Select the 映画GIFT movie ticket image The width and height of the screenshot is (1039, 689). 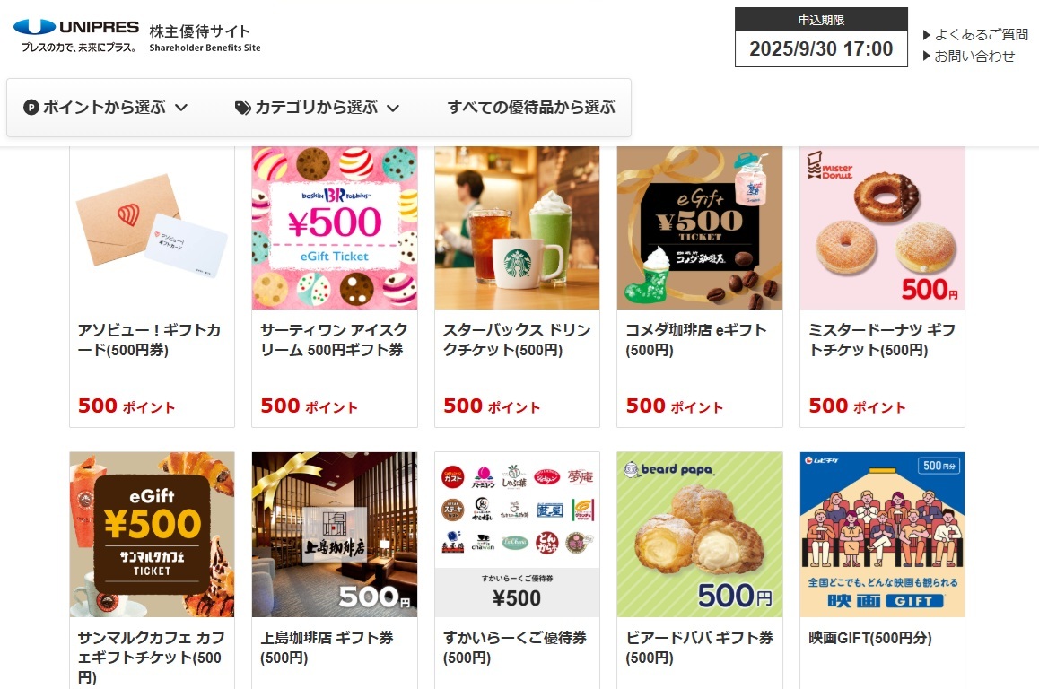click(x=882, y=535)
